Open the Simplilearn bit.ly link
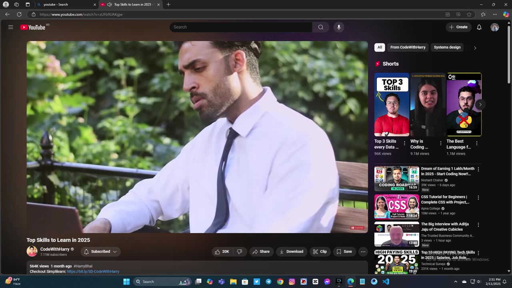Image resolution: width=512 pixels, height=288 pixels. pos(93,271)
